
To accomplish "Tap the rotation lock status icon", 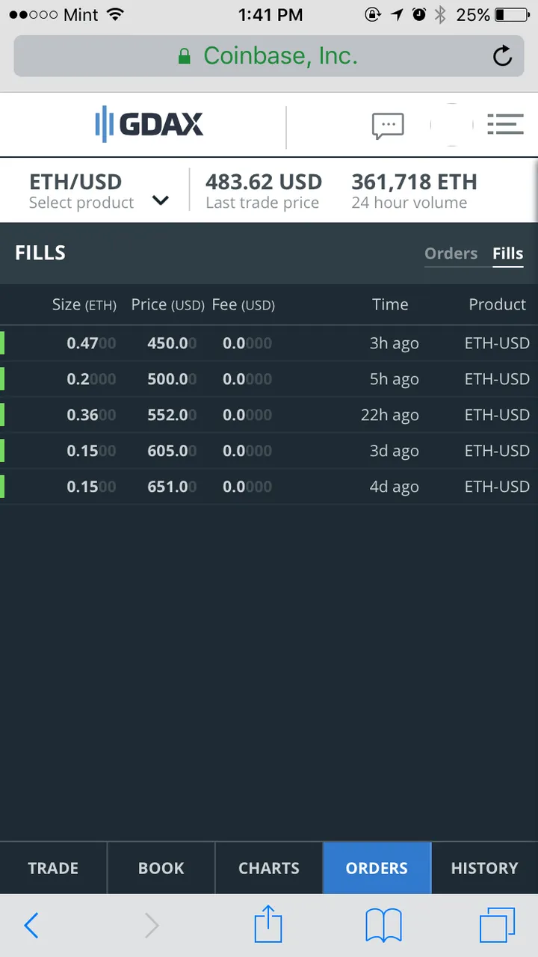I will (x=372, y=14).
